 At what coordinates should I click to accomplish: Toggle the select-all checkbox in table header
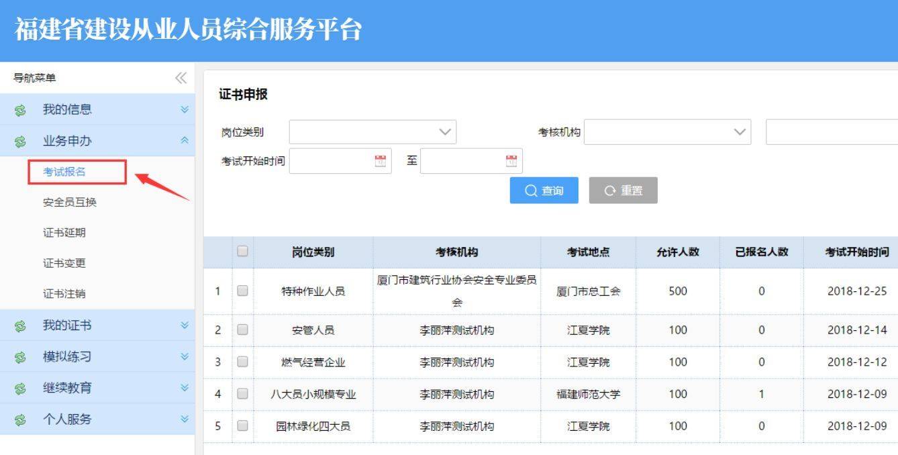242,252
